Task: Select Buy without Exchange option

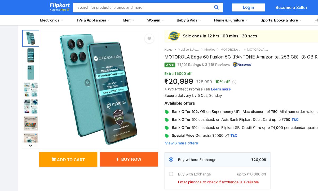Action: [x=171, y=160]
